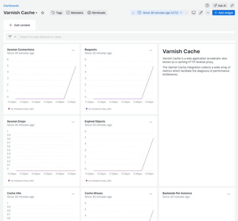Viewport: 238px width, 221px height.
Task: Open Backends Per Instance widget options menu
Action: 228,194
